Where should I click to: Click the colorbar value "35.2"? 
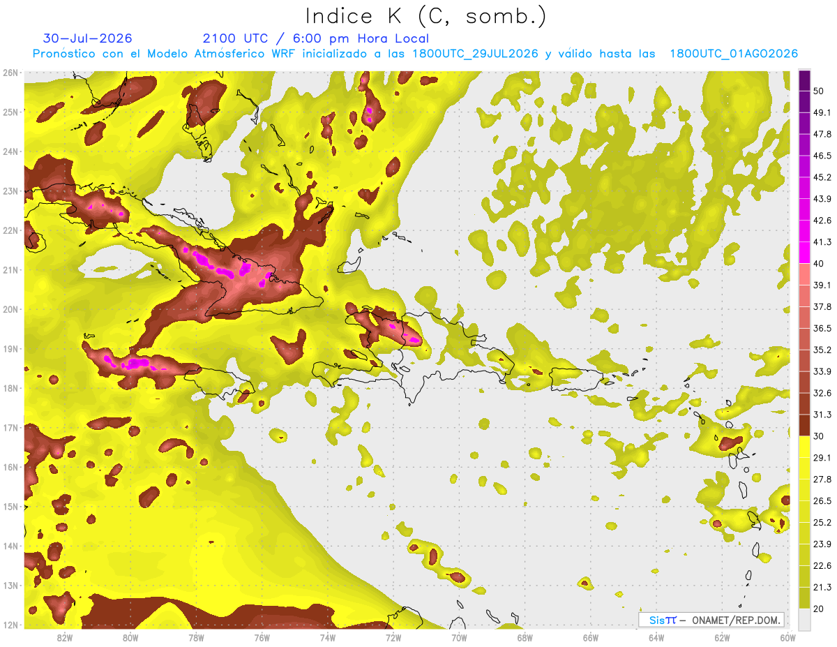pyautogui.click(x=822, y=350)
